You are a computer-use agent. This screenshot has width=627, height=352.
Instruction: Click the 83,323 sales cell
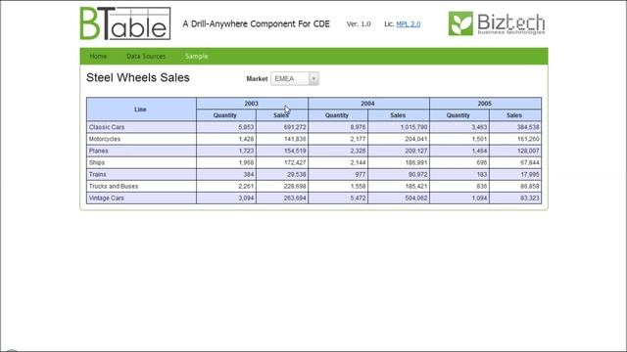(x=515, y=198)
